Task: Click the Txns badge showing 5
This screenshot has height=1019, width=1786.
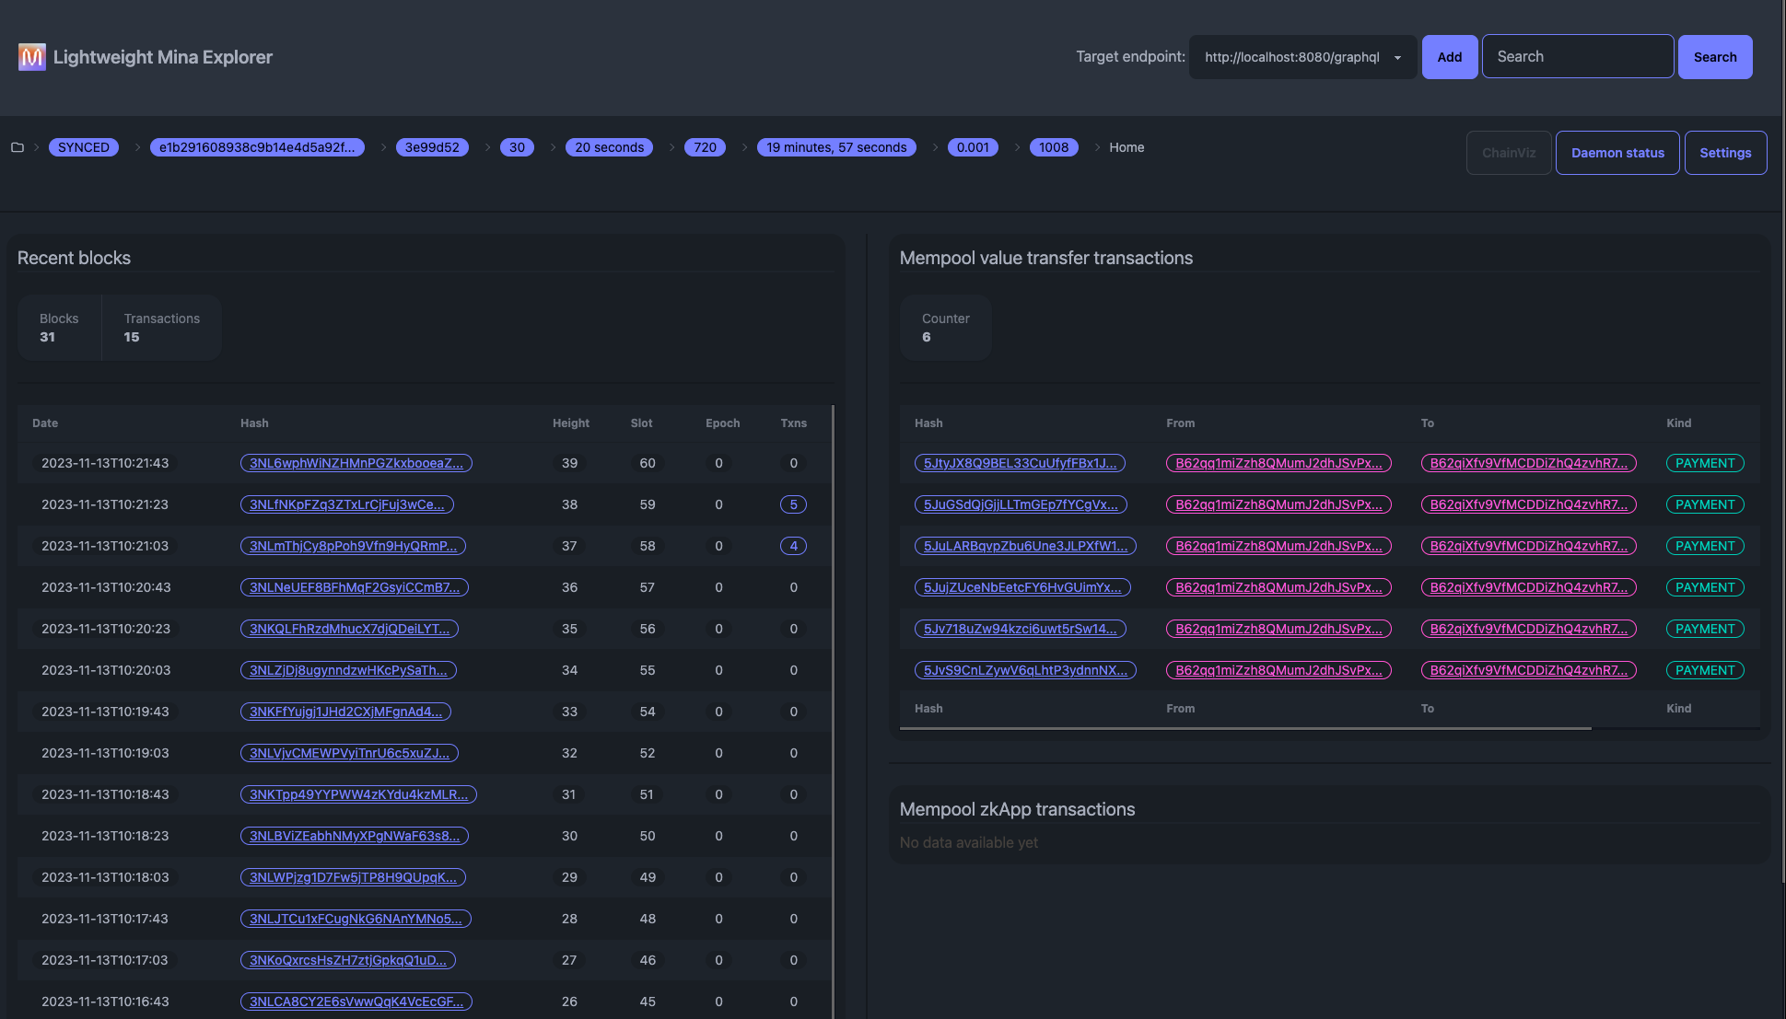Action: click(x=793, y=504)
